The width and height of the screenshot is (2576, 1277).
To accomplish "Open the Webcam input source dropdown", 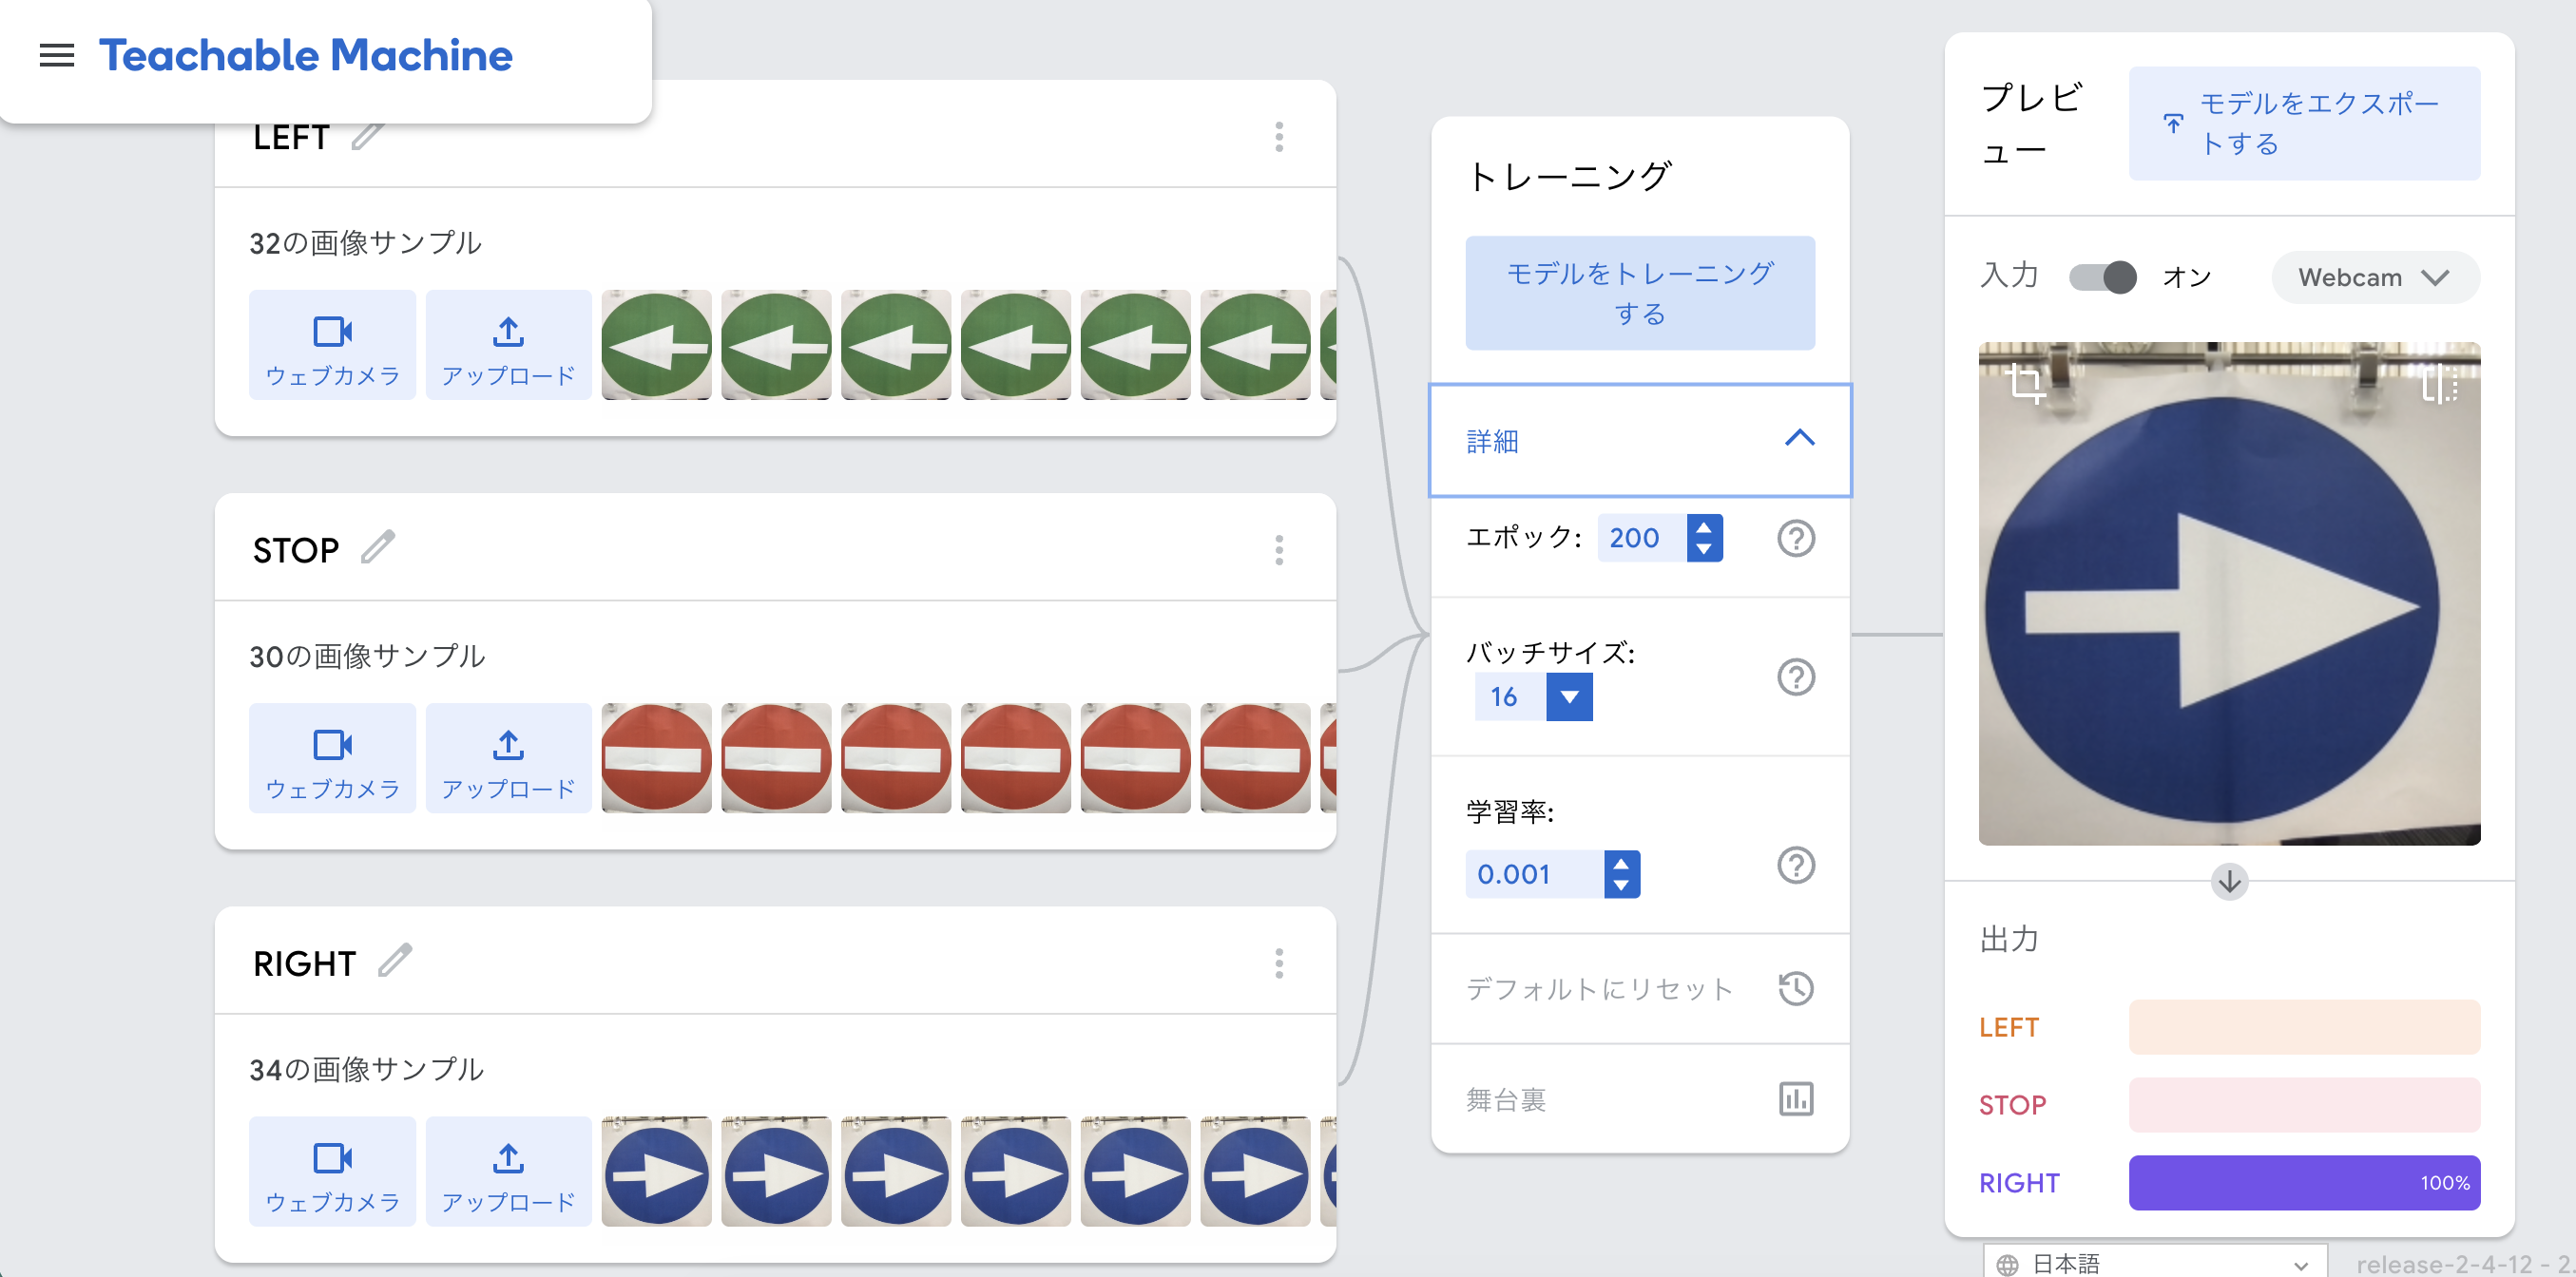I will tap(2374, 276).
